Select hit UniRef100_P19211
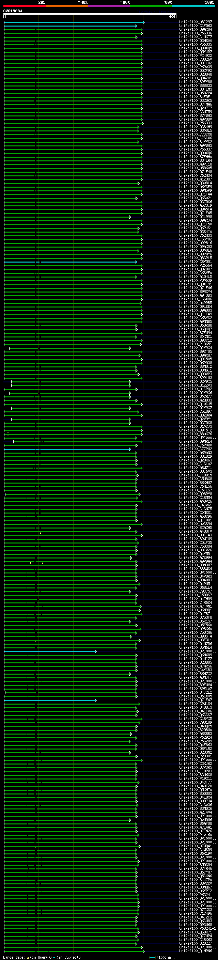 tap(196, 778)
